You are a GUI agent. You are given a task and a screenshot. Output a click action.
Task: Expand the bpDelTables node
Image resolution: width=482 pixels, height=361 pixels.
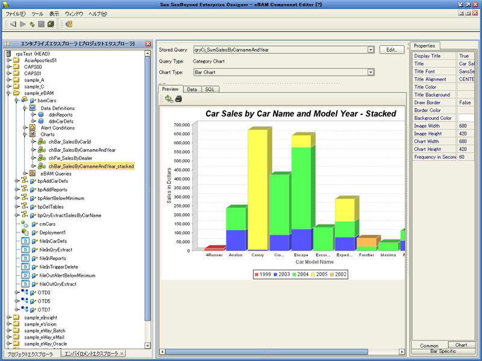tap(17, 206)
